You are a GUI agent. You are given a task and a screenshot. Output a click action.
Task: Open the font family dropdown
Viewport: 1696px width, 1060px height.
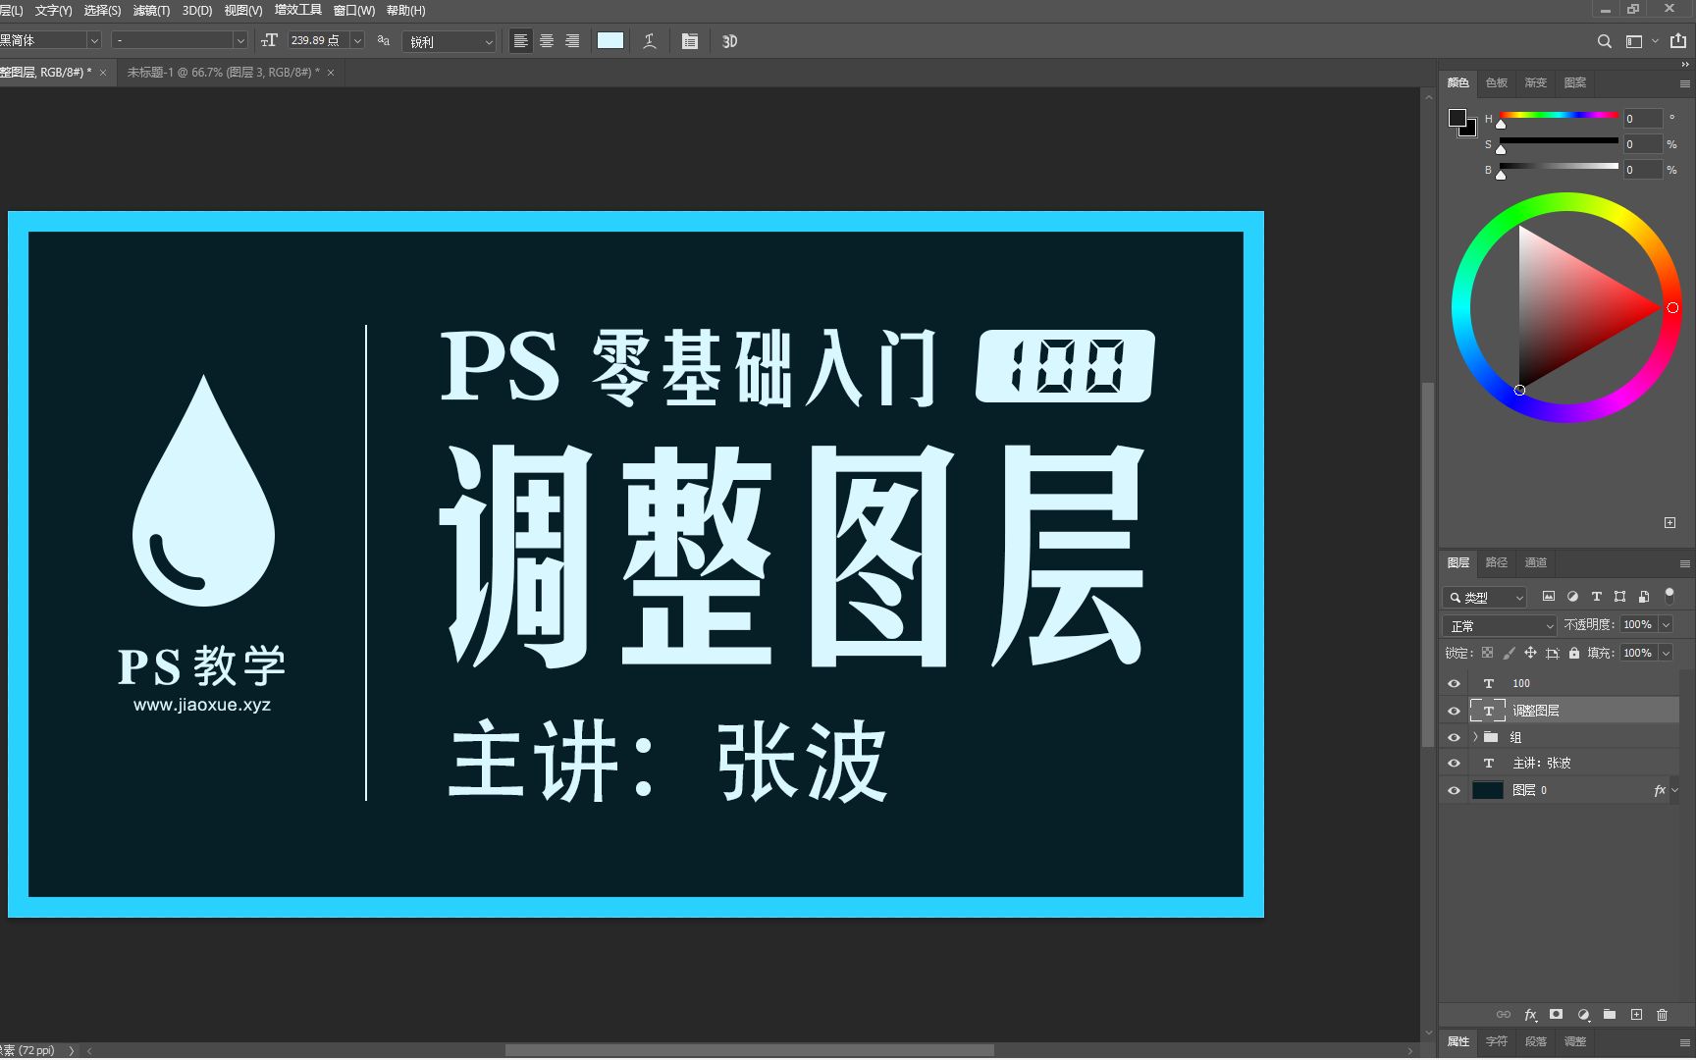(x=94, y=40)
